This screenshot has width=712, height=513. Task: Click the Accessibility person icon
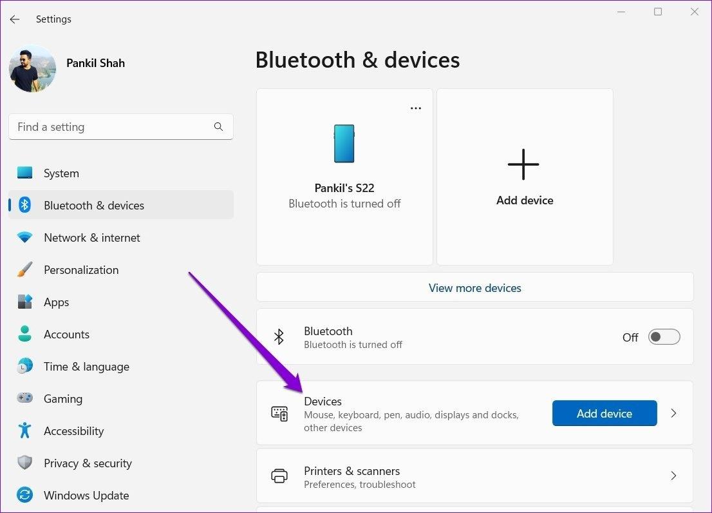(x=24, y=431)
